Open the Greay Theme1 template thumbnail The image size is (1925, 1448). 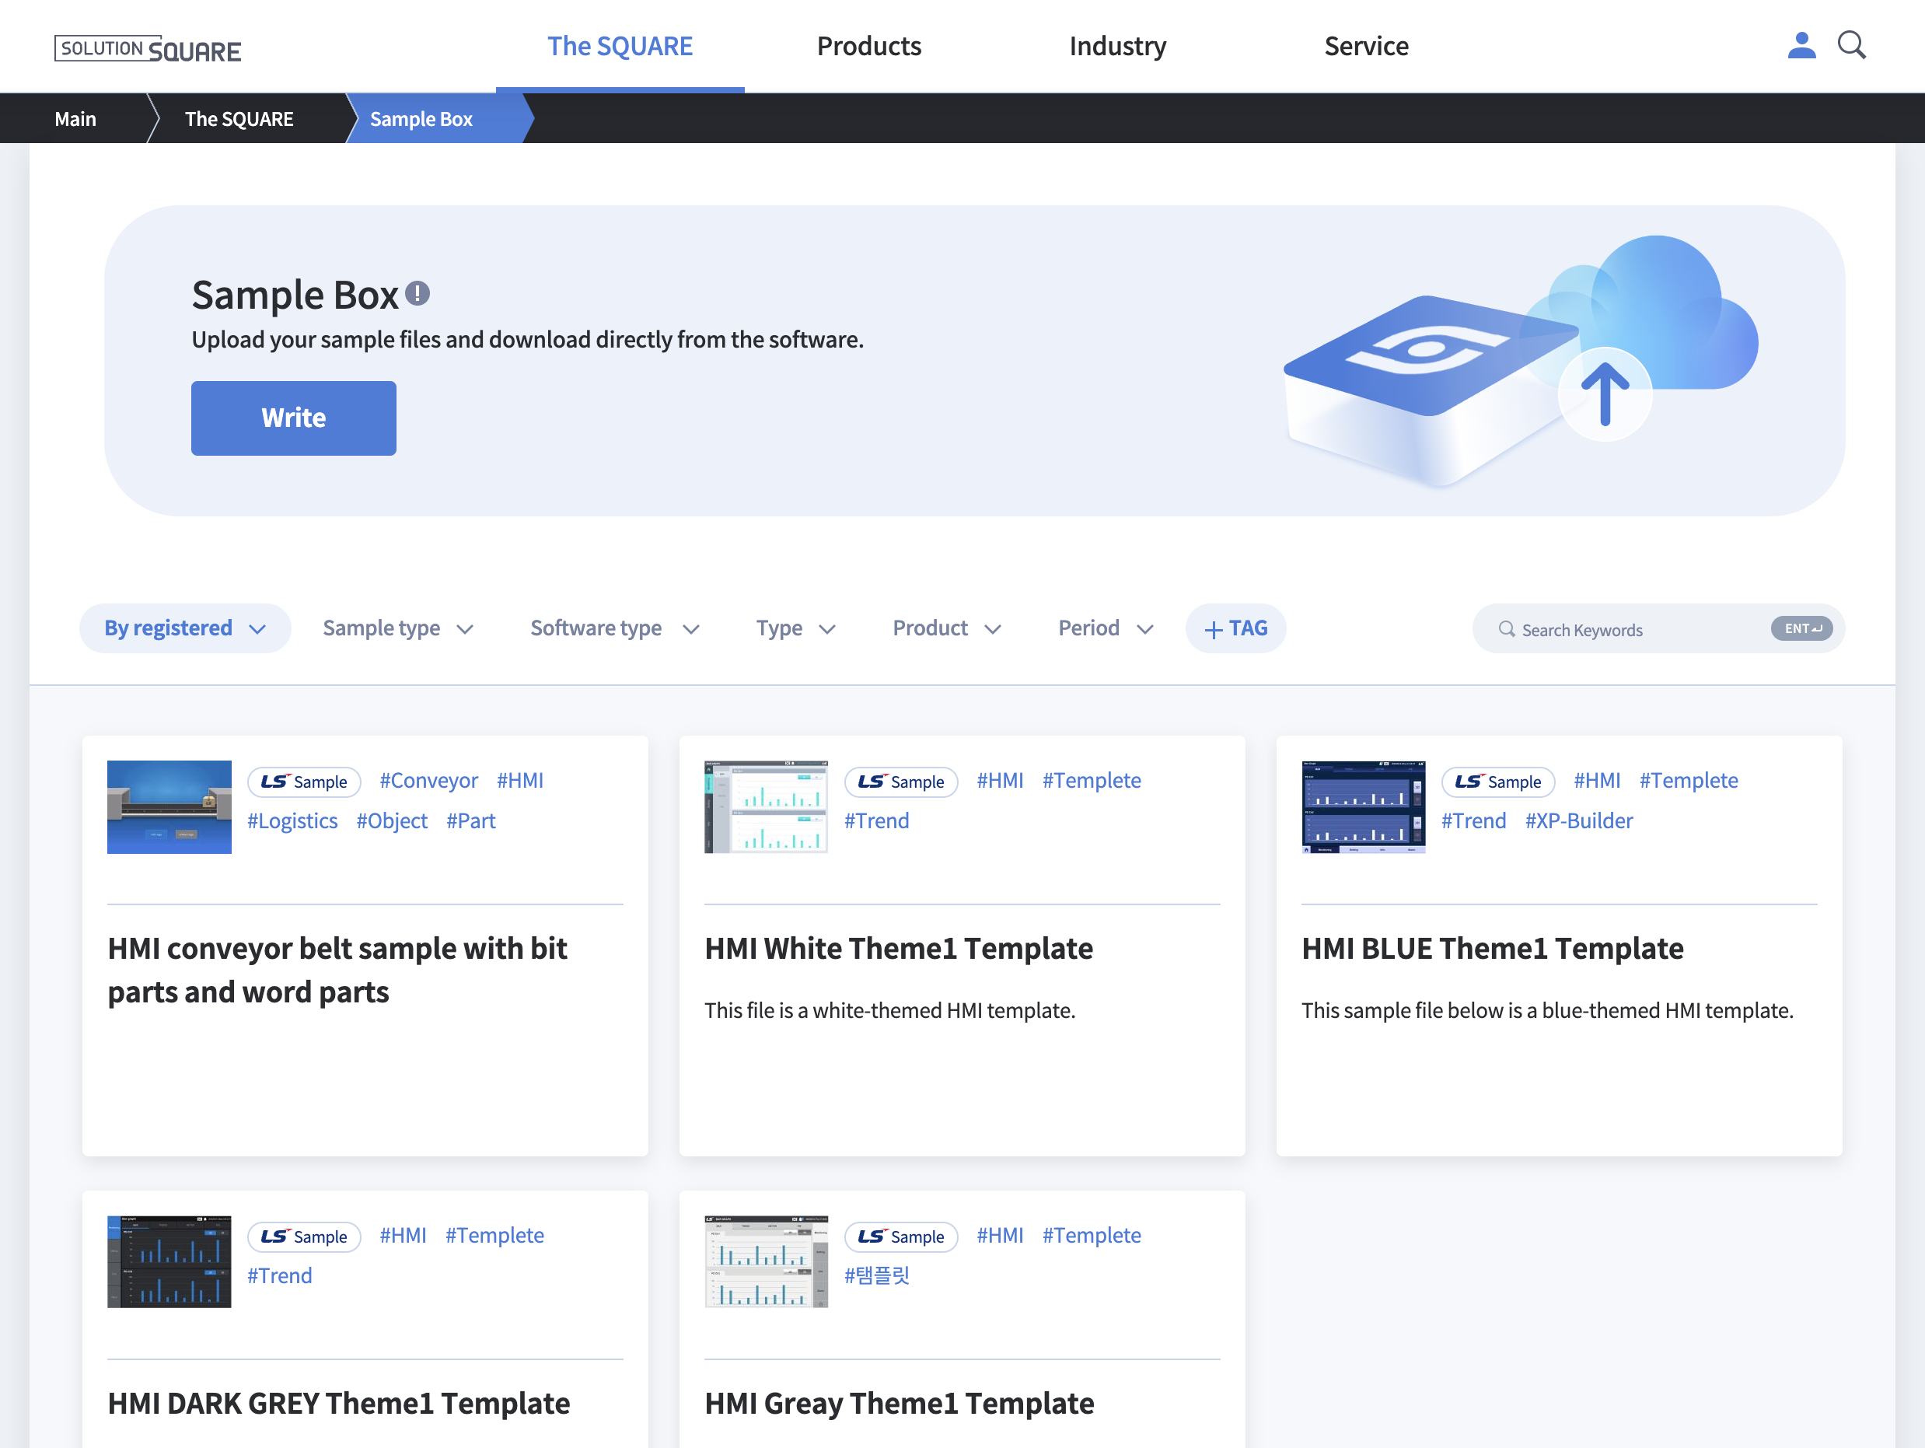click(767, 1263)
